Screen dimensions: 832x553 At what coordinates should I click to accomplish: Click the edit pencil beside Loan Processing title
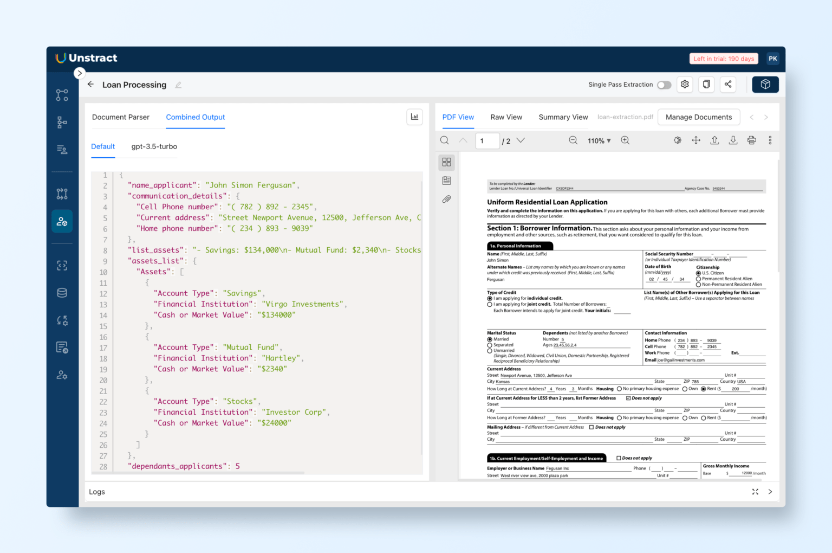[x=178, y=85]
